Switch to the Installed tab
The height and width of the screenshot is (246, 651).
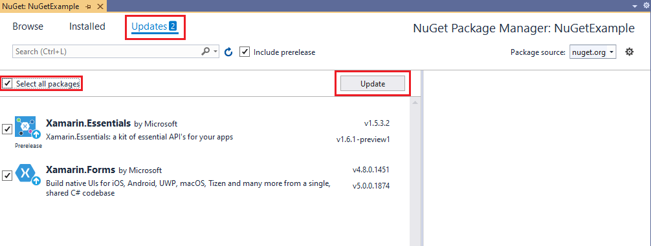pos(87,26)
